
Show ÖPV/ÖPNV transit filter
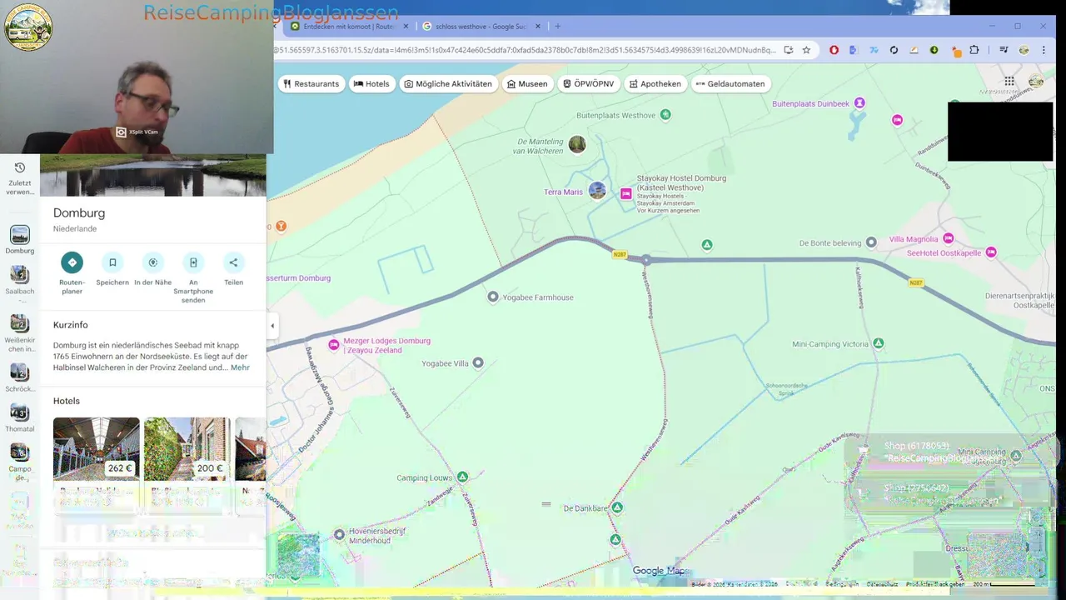tap(589, 83)
